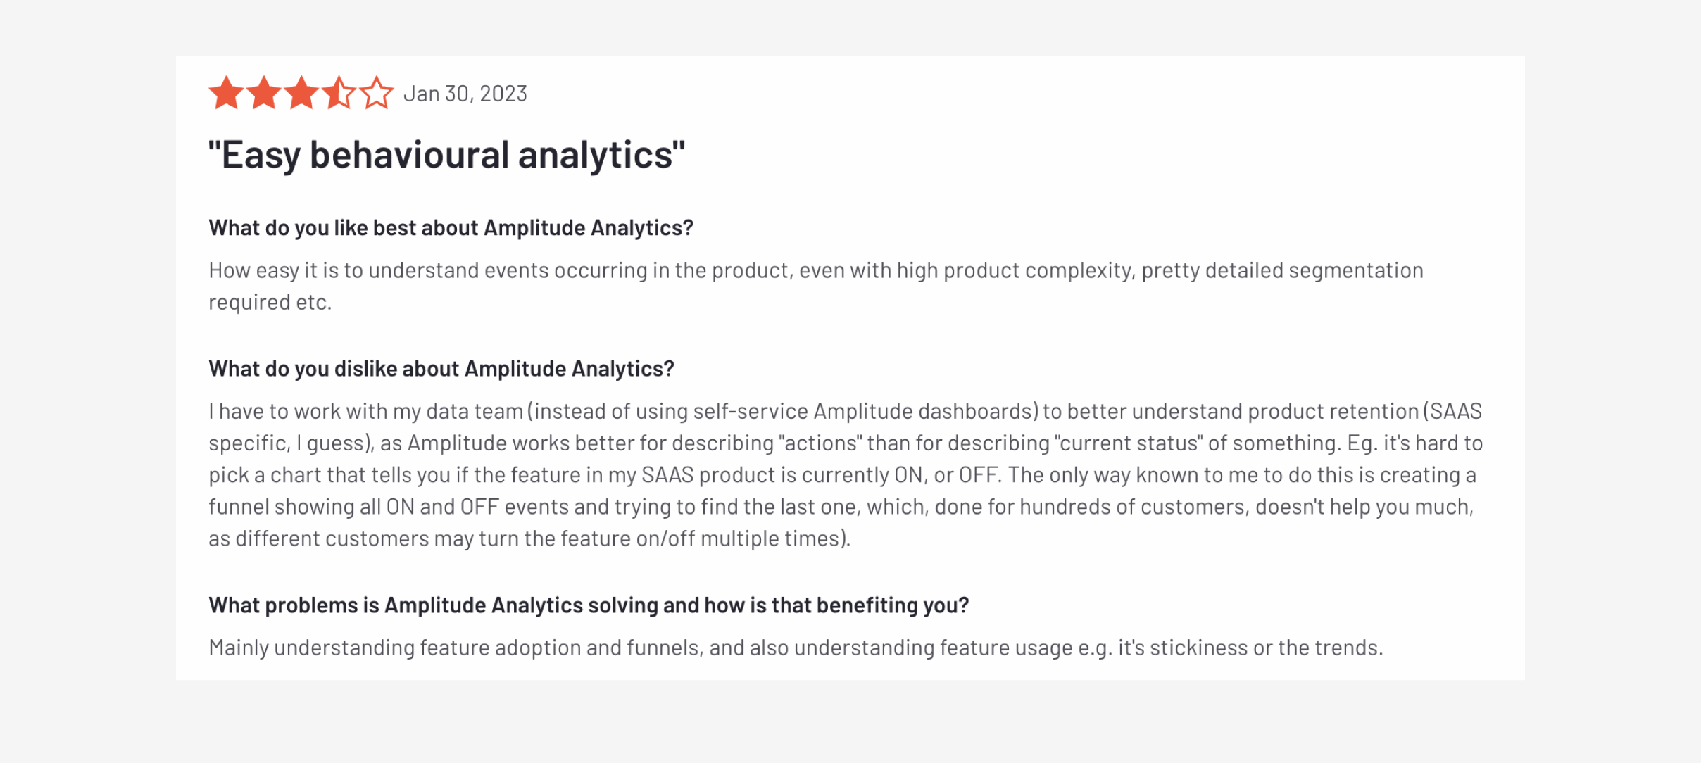
Task: Click the line starting "as different customers may"
Action: pyautogui.click(x=529, y=538)
